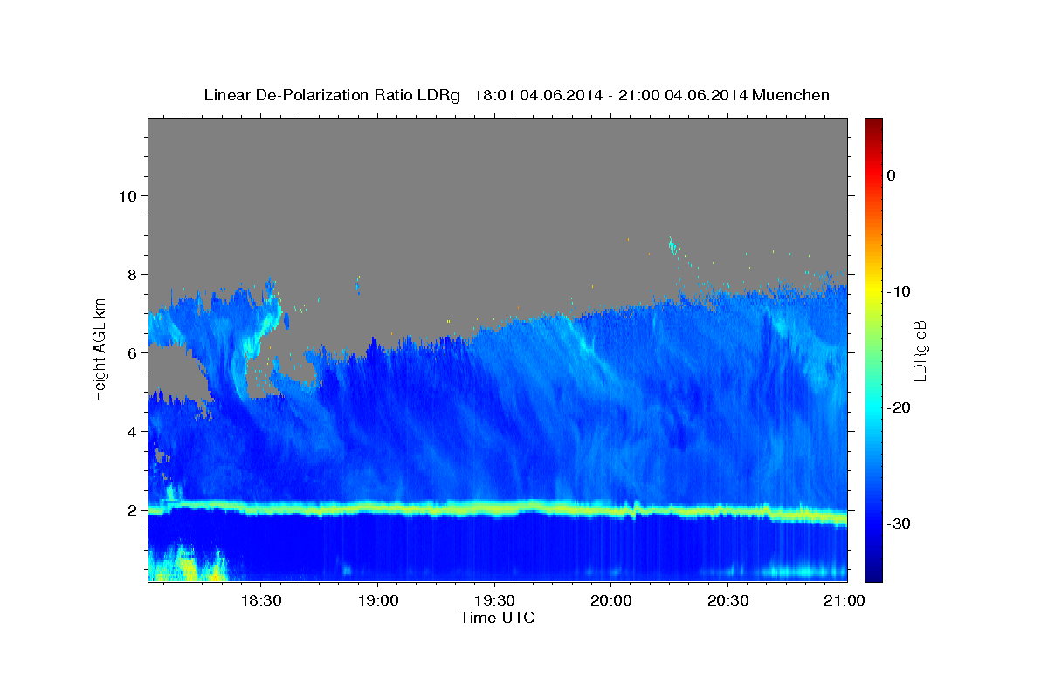
Task: Click the bright yellow melting layer band at 2 km
Action: (x=498, y=509)
